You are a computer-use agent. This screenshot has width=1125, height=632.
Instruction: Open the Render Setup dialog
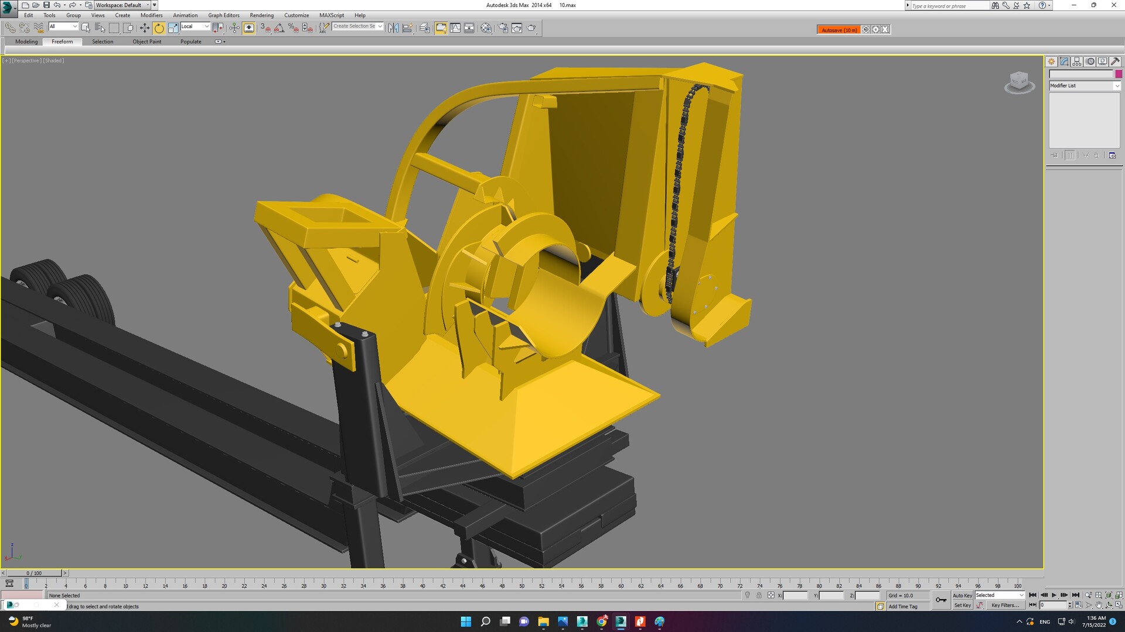503,28
